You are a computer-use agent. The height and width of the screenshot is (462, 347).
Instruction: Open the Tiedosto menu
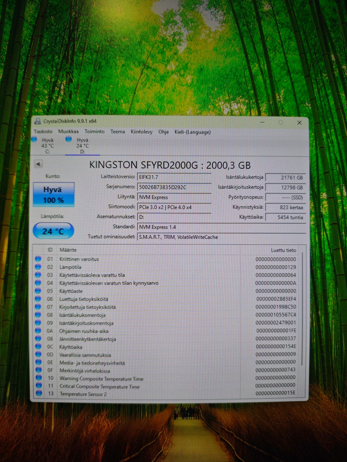click(x=43, y=132)
